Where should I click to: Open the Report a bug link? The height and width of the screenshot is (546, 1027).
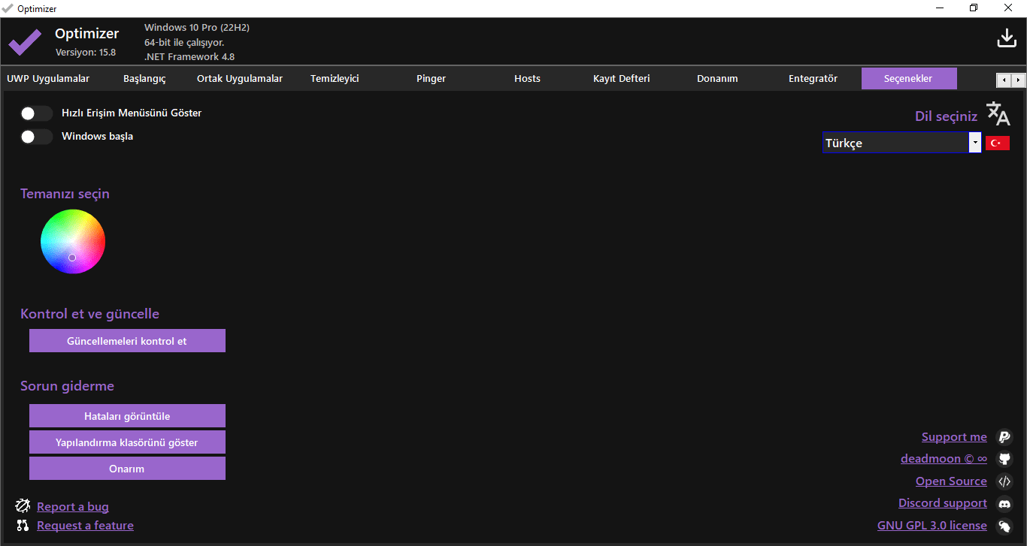coord(73,507)
